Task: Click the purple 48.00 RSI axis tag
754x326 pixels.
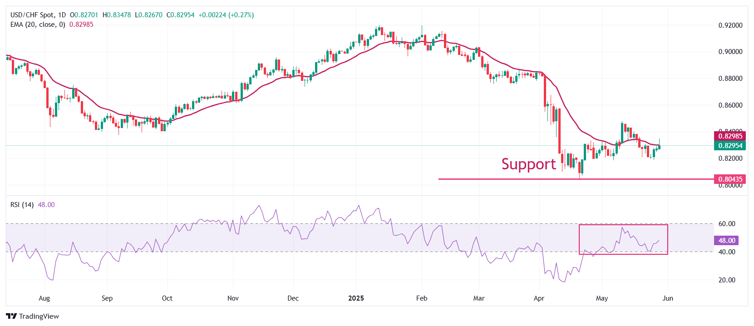Action: pyautogui.click(x=726, y=241)
